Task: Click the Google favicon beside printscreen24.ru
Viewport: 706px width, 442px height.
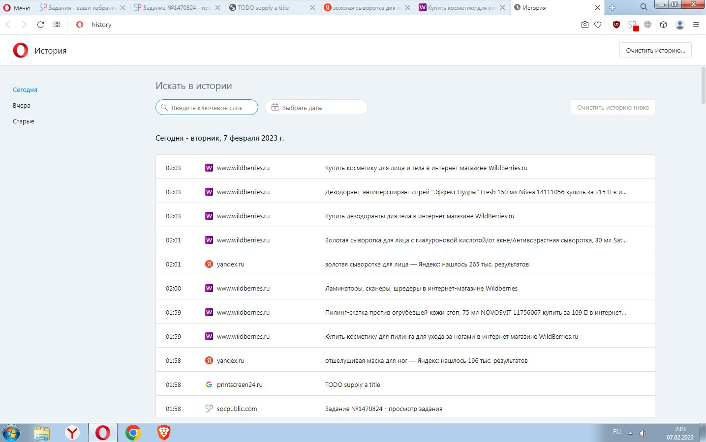Action: pos(209,384)
